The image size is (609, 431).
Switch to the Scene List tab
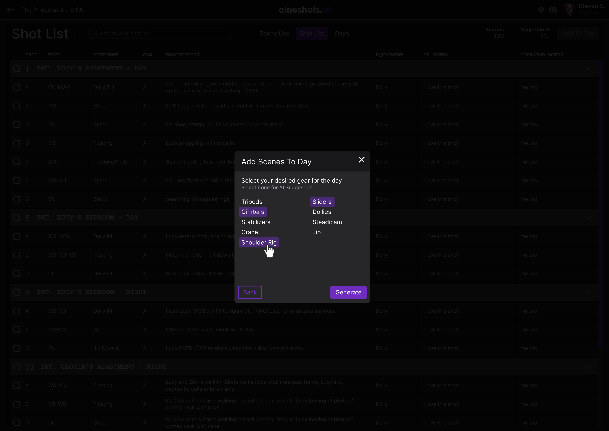point(274,33)
